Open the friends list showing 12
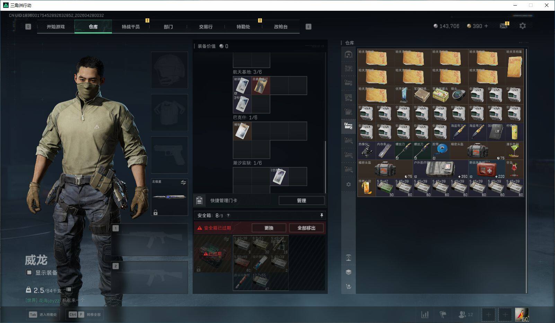 click(466, 314)
